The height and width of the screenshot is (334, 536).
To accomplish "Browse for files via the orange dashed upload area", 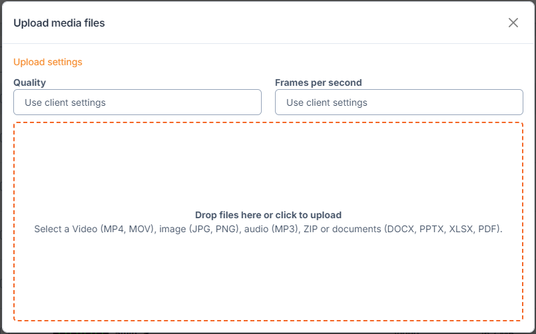I will coord(268,222).
